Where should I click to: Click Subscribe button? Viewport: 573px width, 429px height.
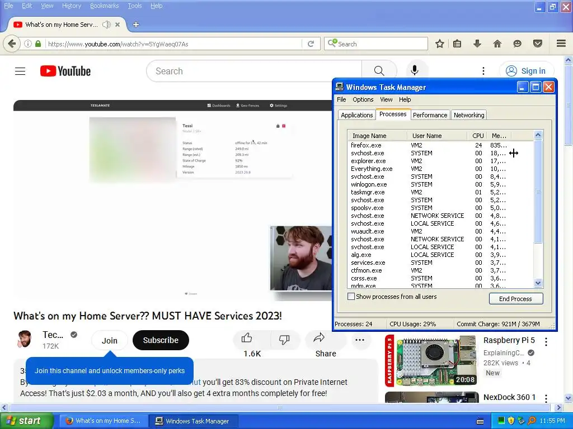(161, 340)
